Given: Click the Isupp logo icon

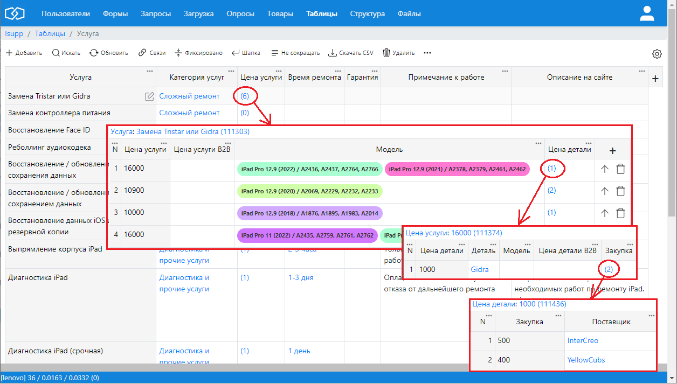Looking at the screenshot, I should tap(15, 13).
